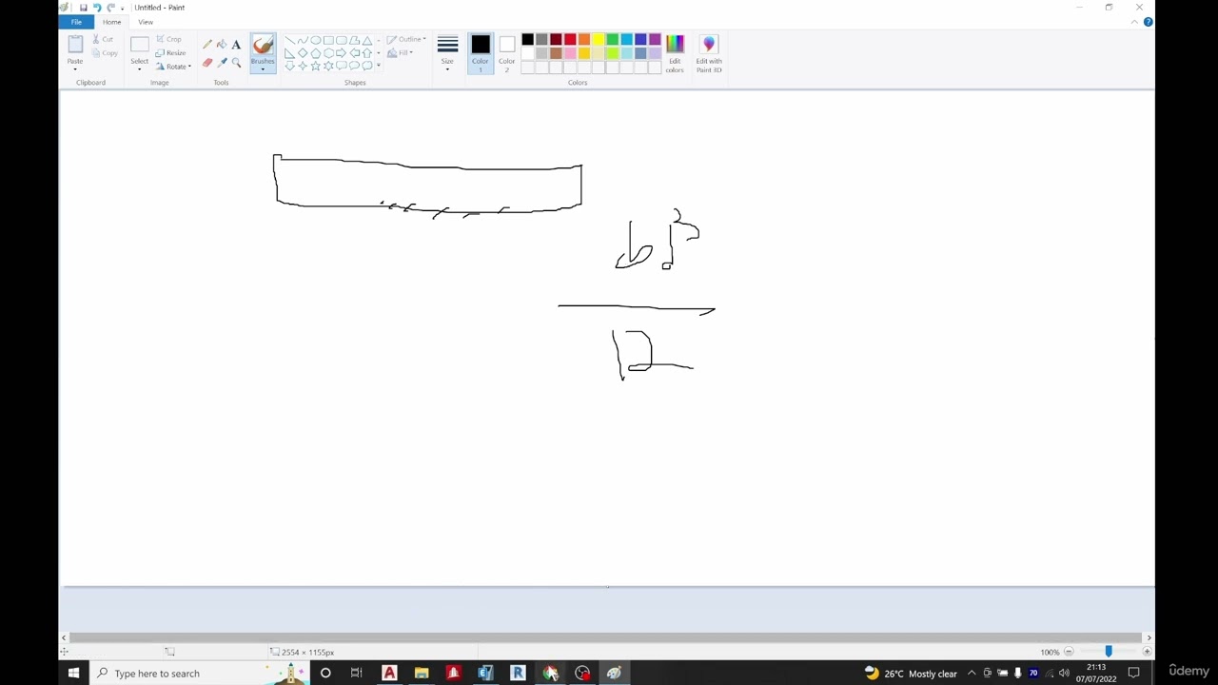The height and width of the screenshot is (685, 1218).
Task: Choose the Triangle shape
Action: 367,41
